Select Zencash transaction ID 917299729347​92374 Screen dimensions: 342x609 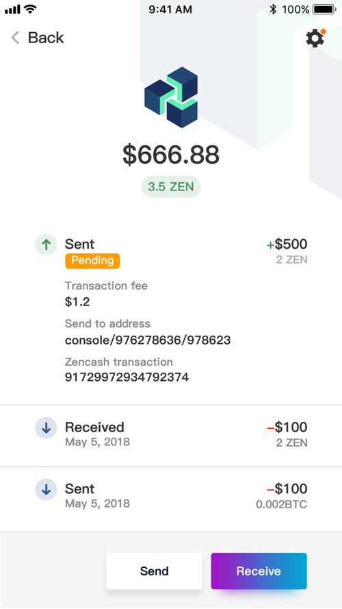click(x=127, y=377)
